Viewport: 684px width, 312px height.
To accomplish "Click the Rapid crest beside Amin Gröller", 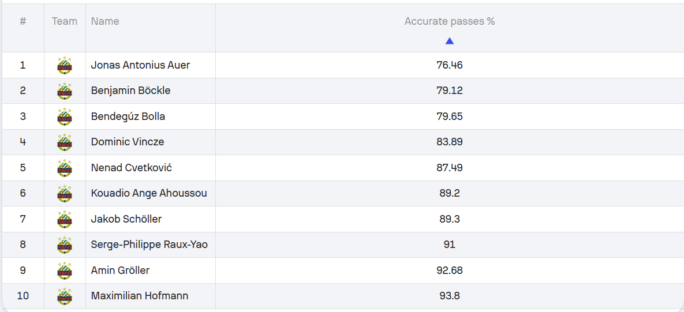I will (65, 270).
